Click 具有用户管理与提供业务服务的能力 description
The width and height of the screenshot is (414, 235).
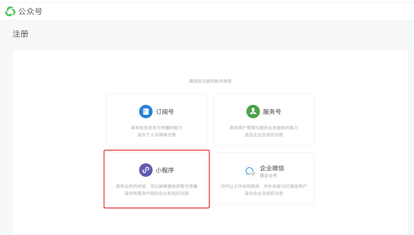[264, 128]
